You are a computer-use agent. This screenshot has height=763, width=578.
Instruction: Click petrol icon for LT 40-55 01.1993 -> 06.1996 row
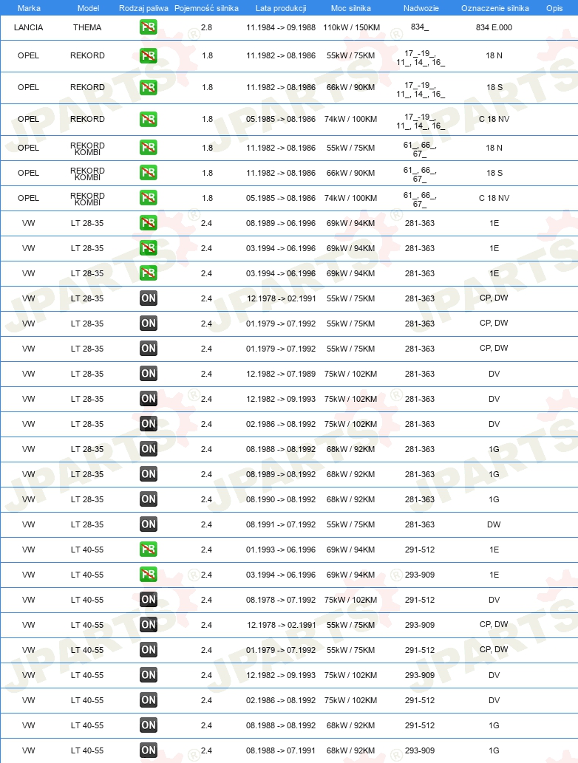[149, 550]
